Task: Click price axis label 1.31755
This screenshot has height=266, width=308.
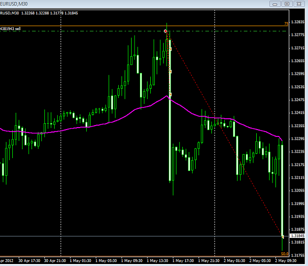Action: (298, 255)
